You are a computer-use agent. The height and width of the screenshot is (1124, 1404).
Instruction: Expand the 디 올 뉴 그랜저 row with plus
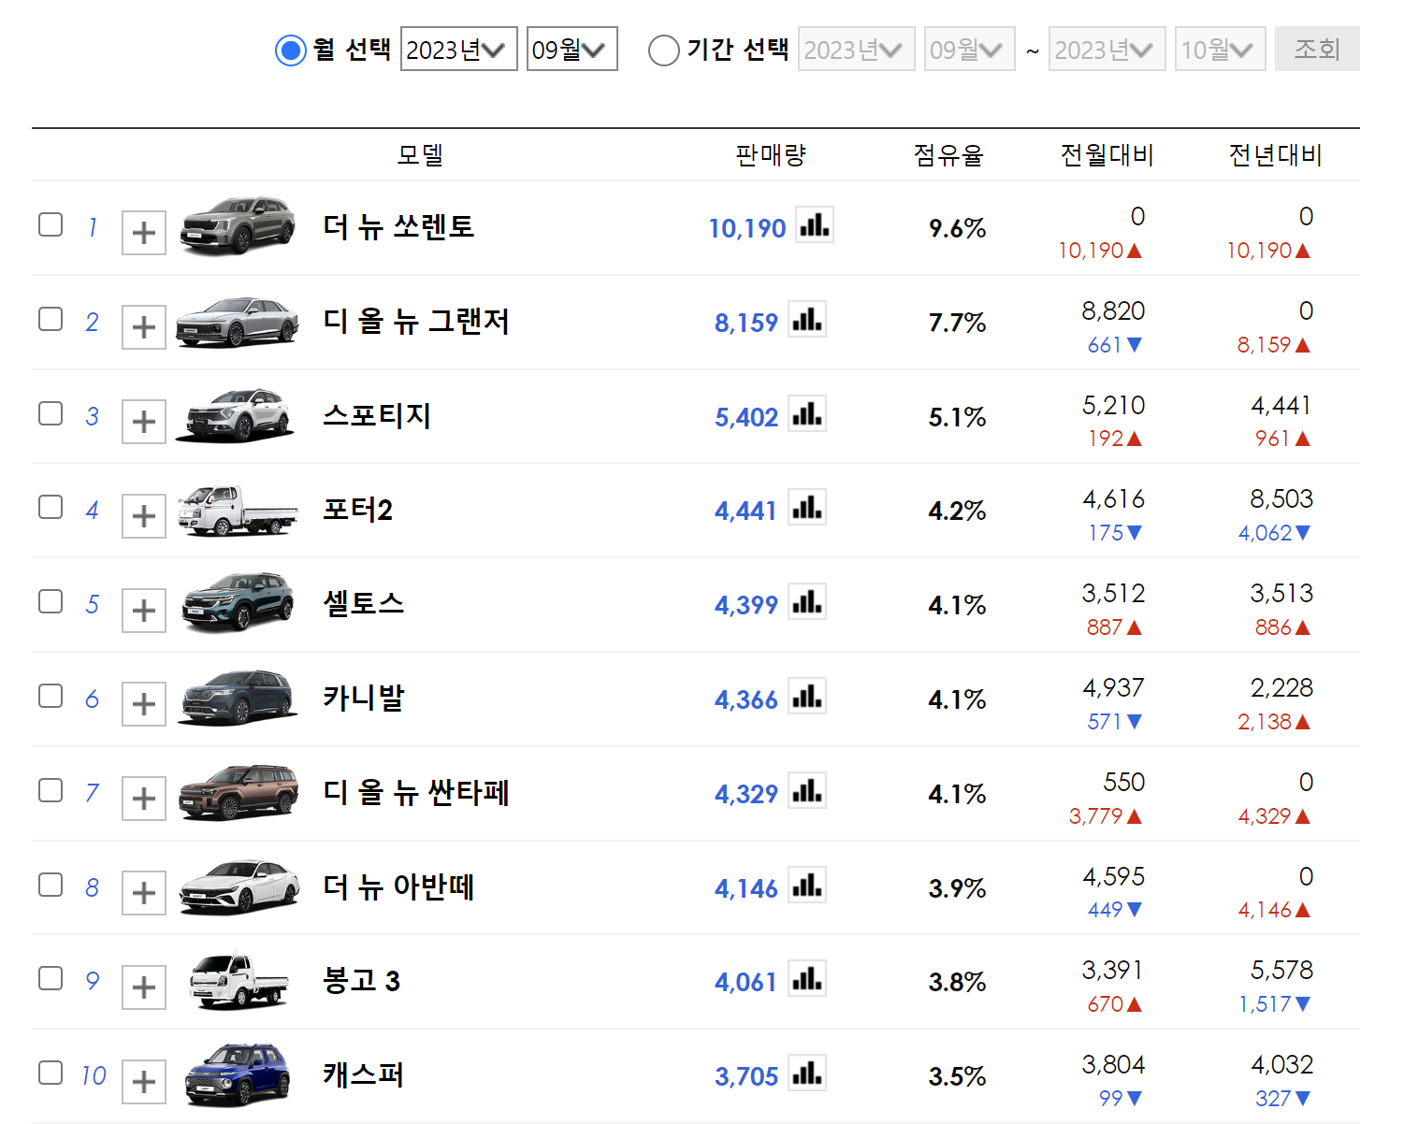pos(144,327)
